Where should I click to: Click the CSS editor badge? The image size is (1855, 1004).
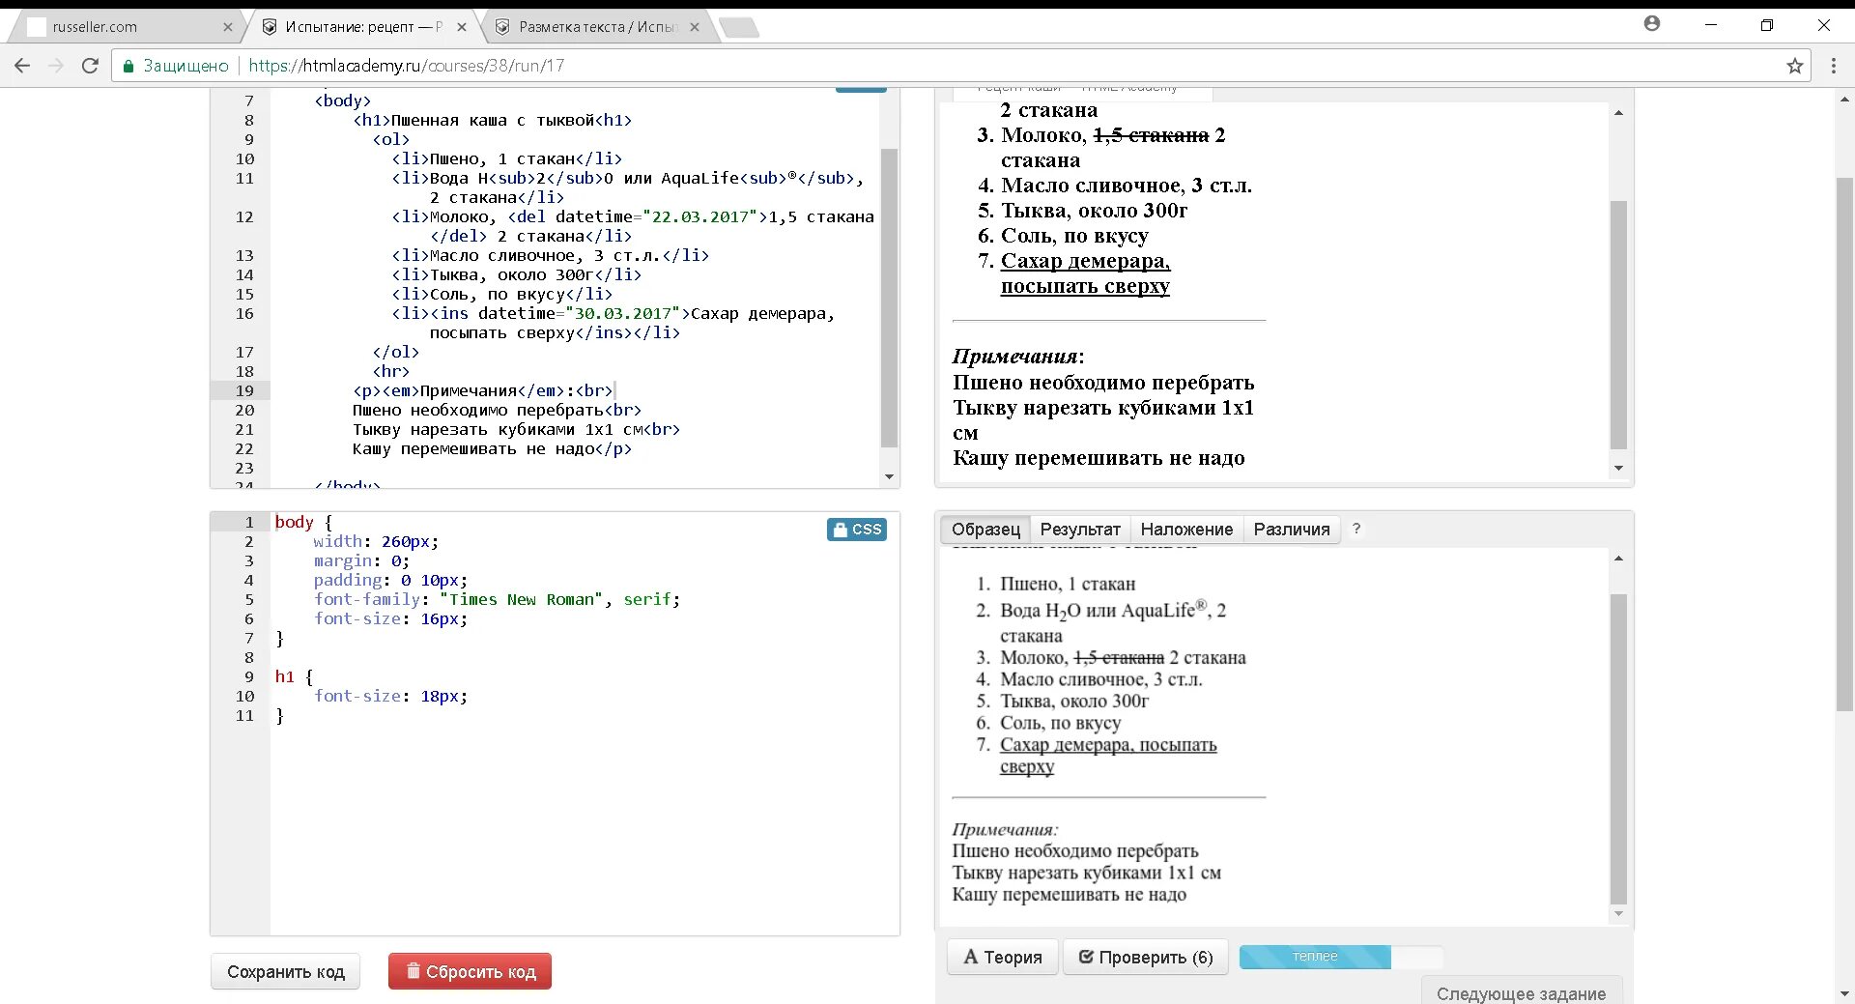(x=857, y=530)
